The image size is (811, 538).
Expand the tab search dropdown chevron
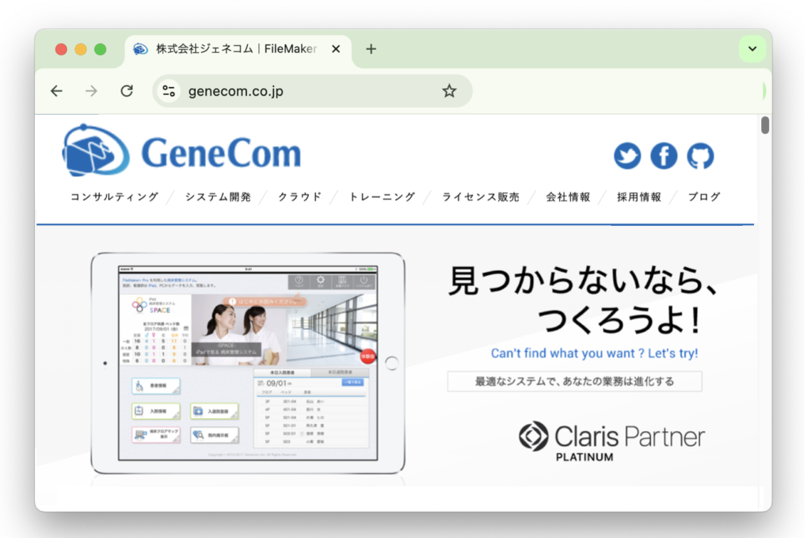tap(752, 49)
